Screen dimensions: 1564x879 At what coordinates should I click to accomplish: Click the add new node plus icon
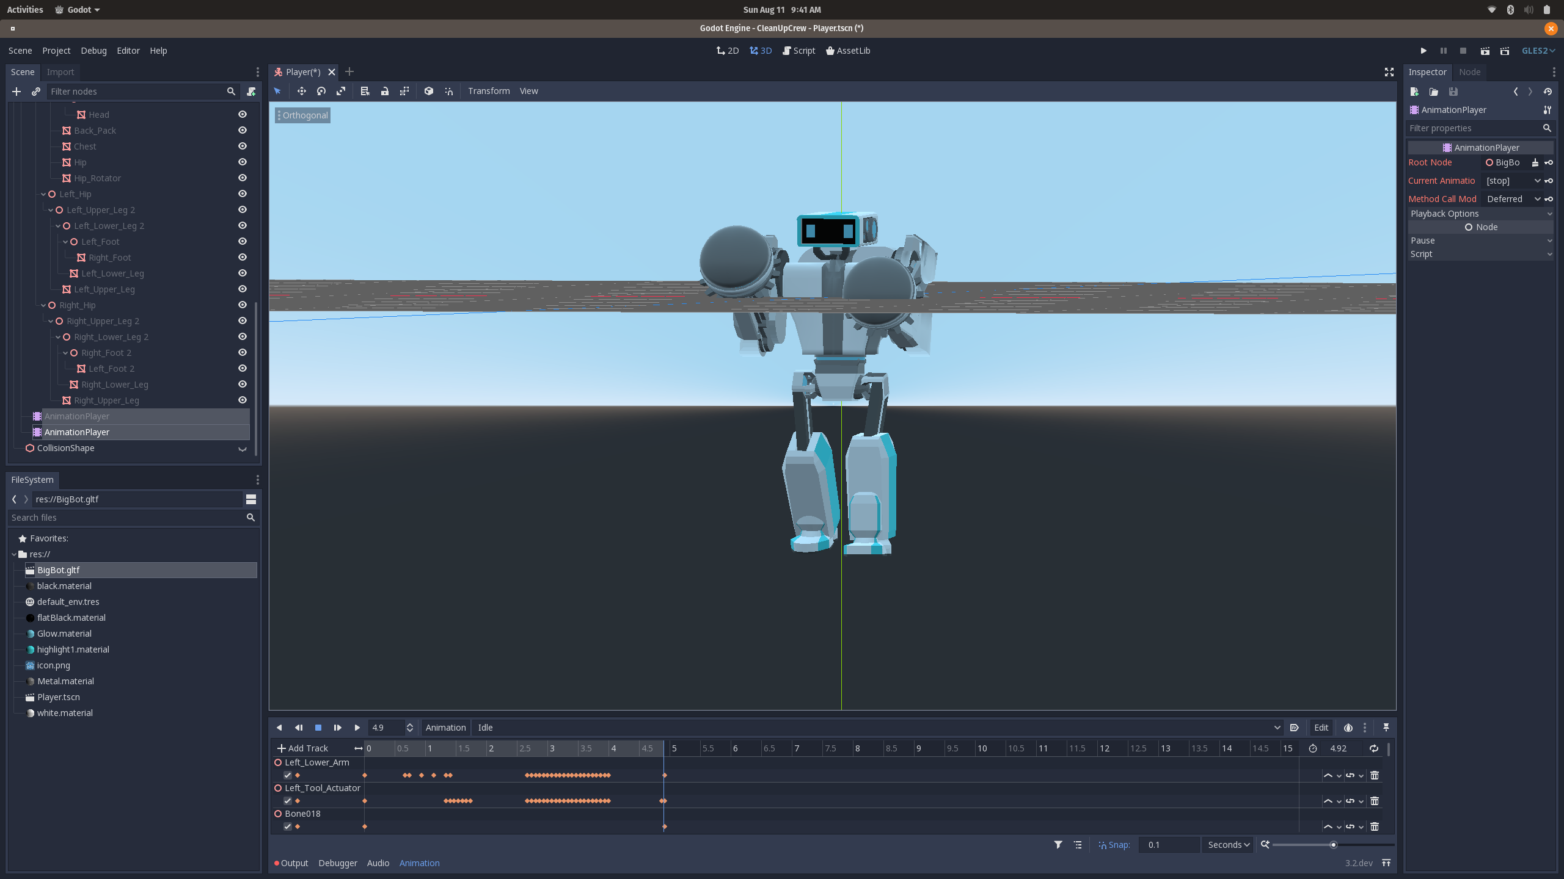[16, 92]
